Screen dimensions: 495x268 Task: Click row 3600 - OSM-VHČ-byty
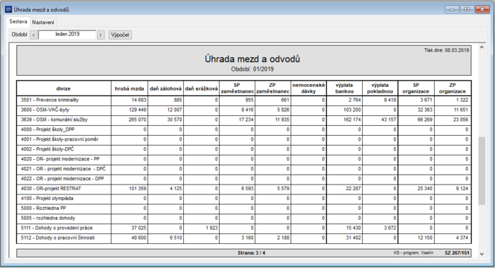click(244, 110)
